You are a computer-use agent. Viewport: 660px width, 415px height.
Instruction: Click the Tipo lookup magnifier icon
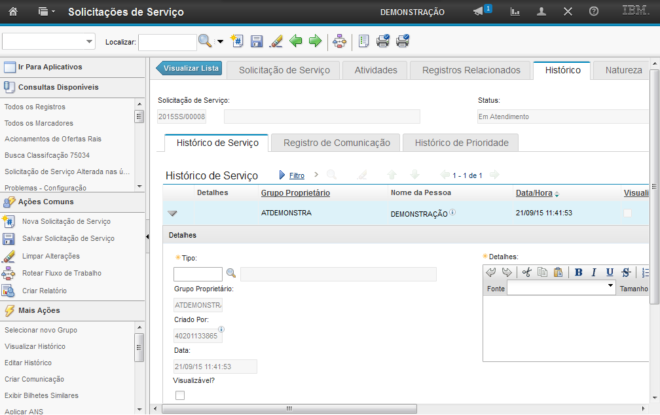[231, 274]
